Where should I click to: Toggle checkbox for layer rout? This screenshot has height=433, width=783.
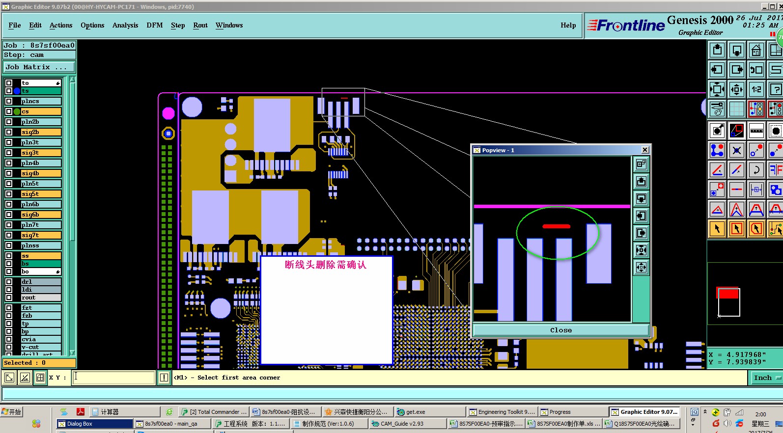[x=9, y=298]
